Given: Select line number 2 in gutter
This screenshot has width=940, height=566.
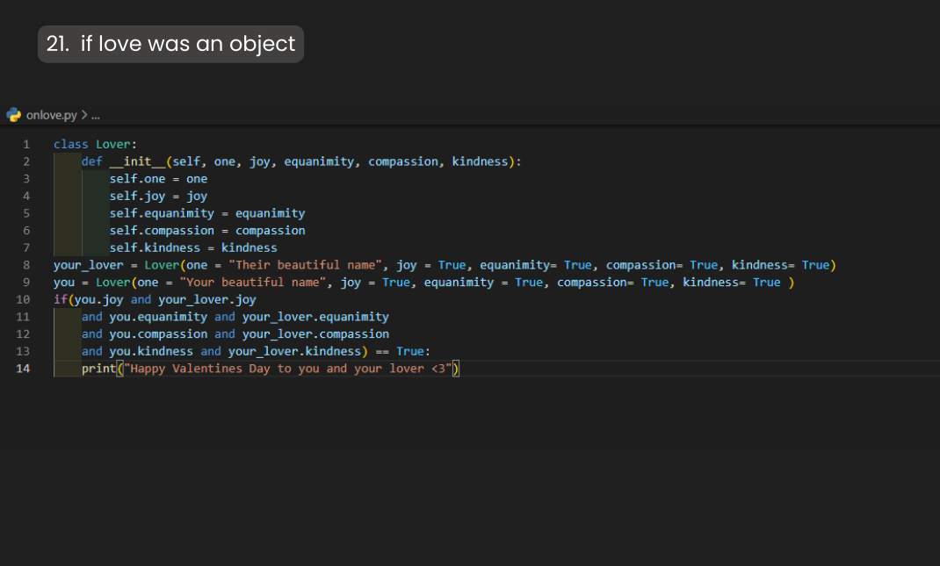Looking at the screenshot, I should point(26,161).
